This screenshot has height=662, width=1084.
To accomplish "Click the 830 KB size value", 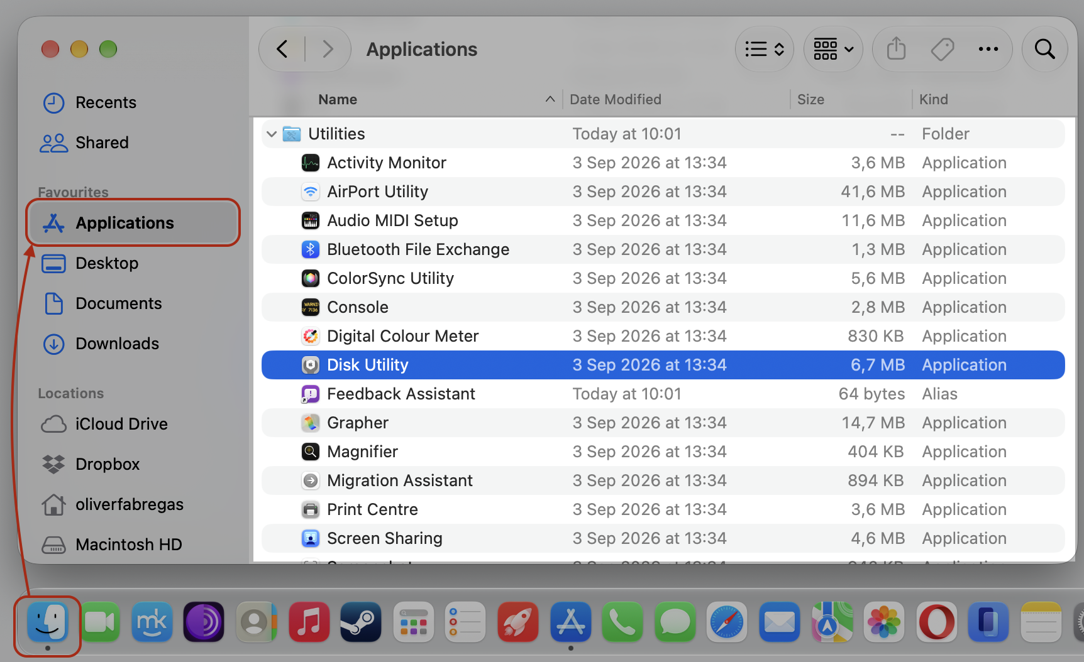I will pyautogui.click(x=876, y=336).
